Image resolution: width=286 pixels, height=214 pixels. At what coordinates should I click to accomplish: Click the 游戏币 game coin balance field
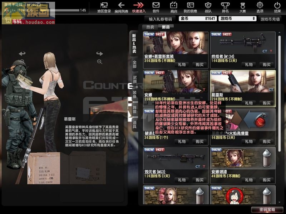[237, 19]
